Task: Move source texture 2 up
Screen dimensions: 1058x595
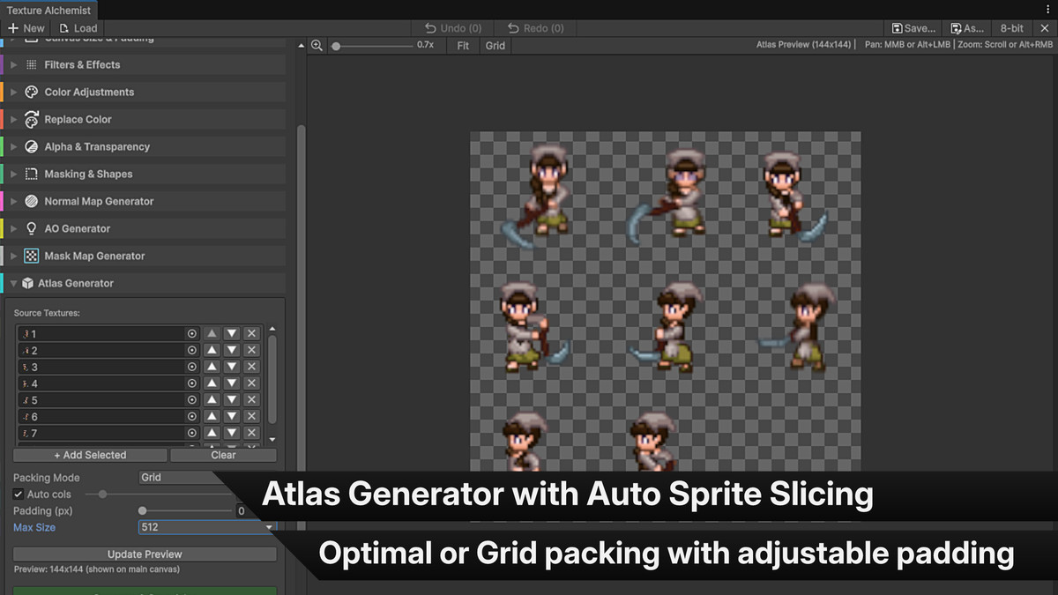Action: pos(212,350)
